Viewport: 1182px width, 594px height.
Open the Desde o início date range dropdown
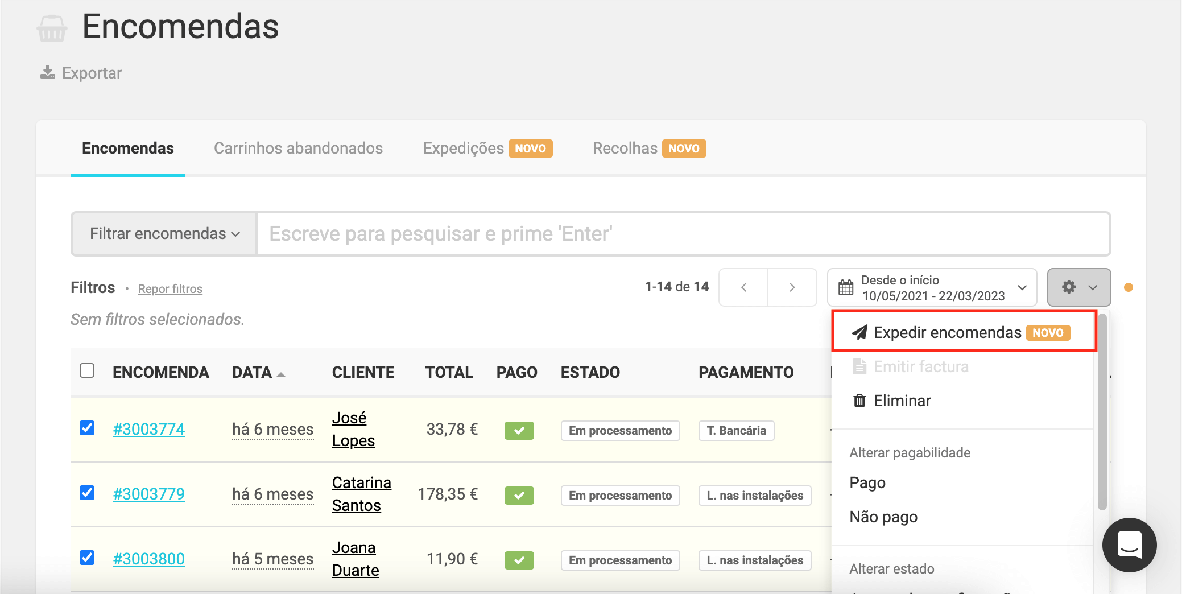pyautogui.click(x=933, y=288)
